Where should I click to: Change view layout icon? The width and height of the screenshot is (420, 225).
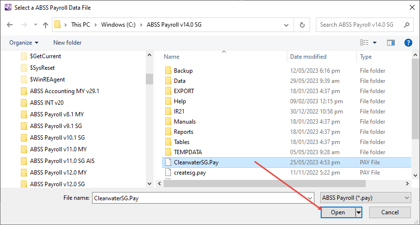click(364, 43)
